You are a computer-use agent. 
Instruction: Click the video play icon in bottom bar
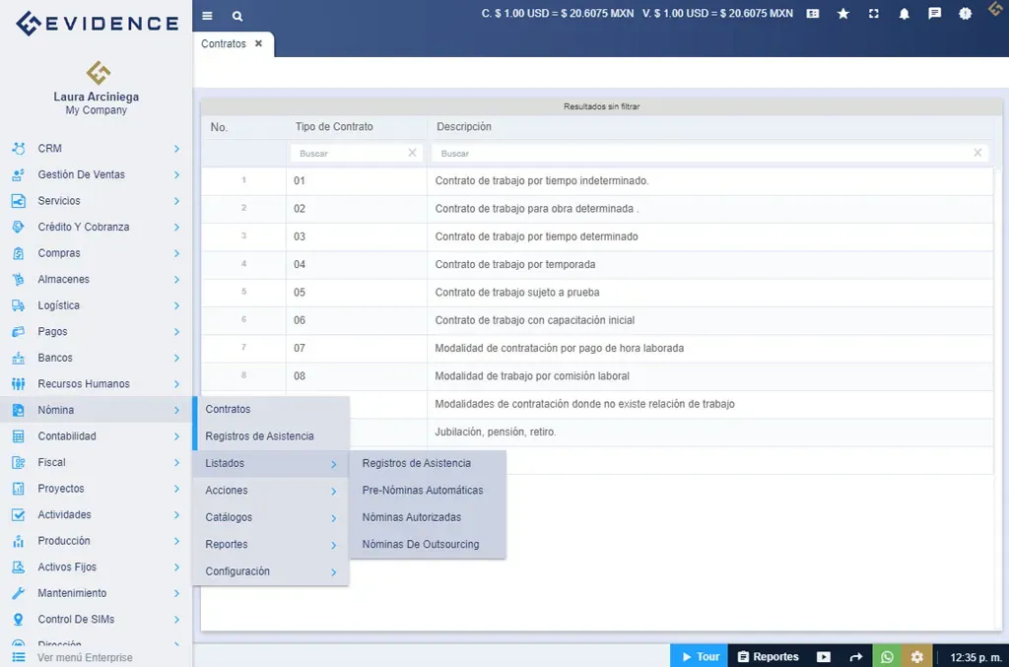[x=824, y=656]
